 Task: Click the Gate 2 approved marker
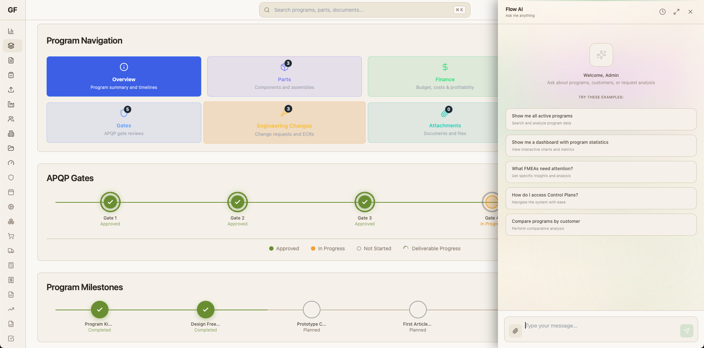pyautogui.click(x=237, y=202)
